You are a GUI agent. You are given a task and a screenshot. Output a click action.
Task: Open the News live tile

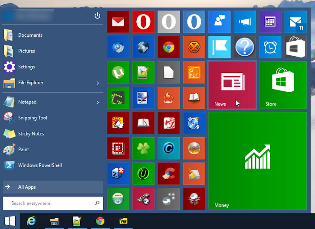[x=232, y=85]
